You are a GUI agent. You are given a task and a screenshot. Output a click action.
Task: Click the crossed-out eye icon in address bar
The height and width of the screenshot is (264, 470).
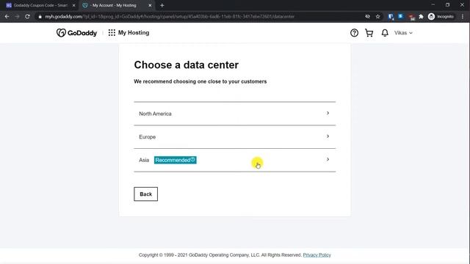[367, 16]
